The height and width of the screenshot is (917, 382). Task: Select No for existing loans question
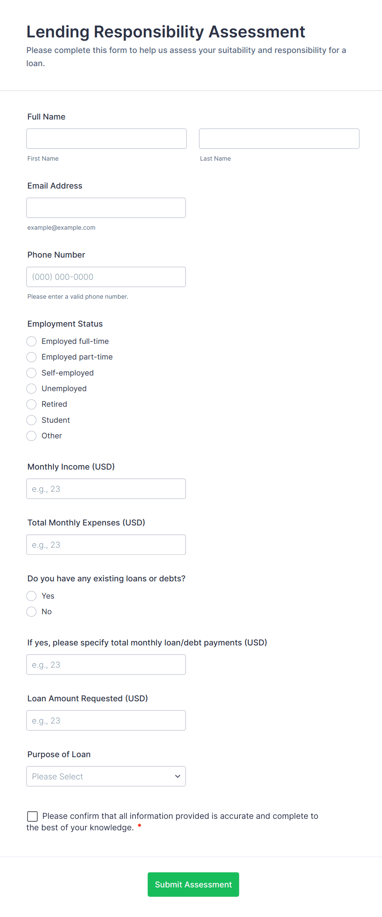(31, 612)
